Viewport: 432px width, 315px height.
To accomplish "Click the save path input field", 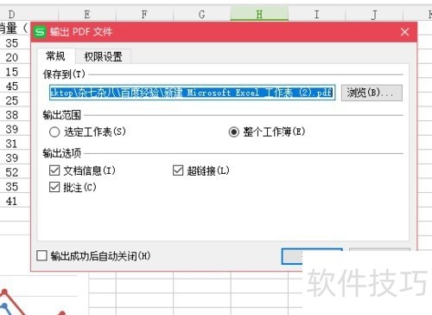I will [x=192, y=93].
